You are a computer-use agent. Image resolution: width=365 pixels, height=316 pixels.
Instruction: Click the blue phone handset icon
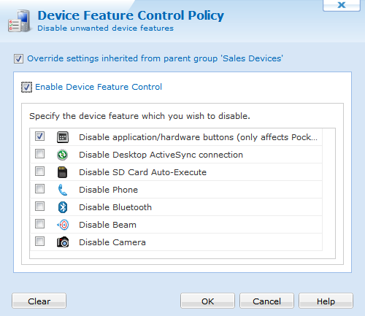point(63,190)
